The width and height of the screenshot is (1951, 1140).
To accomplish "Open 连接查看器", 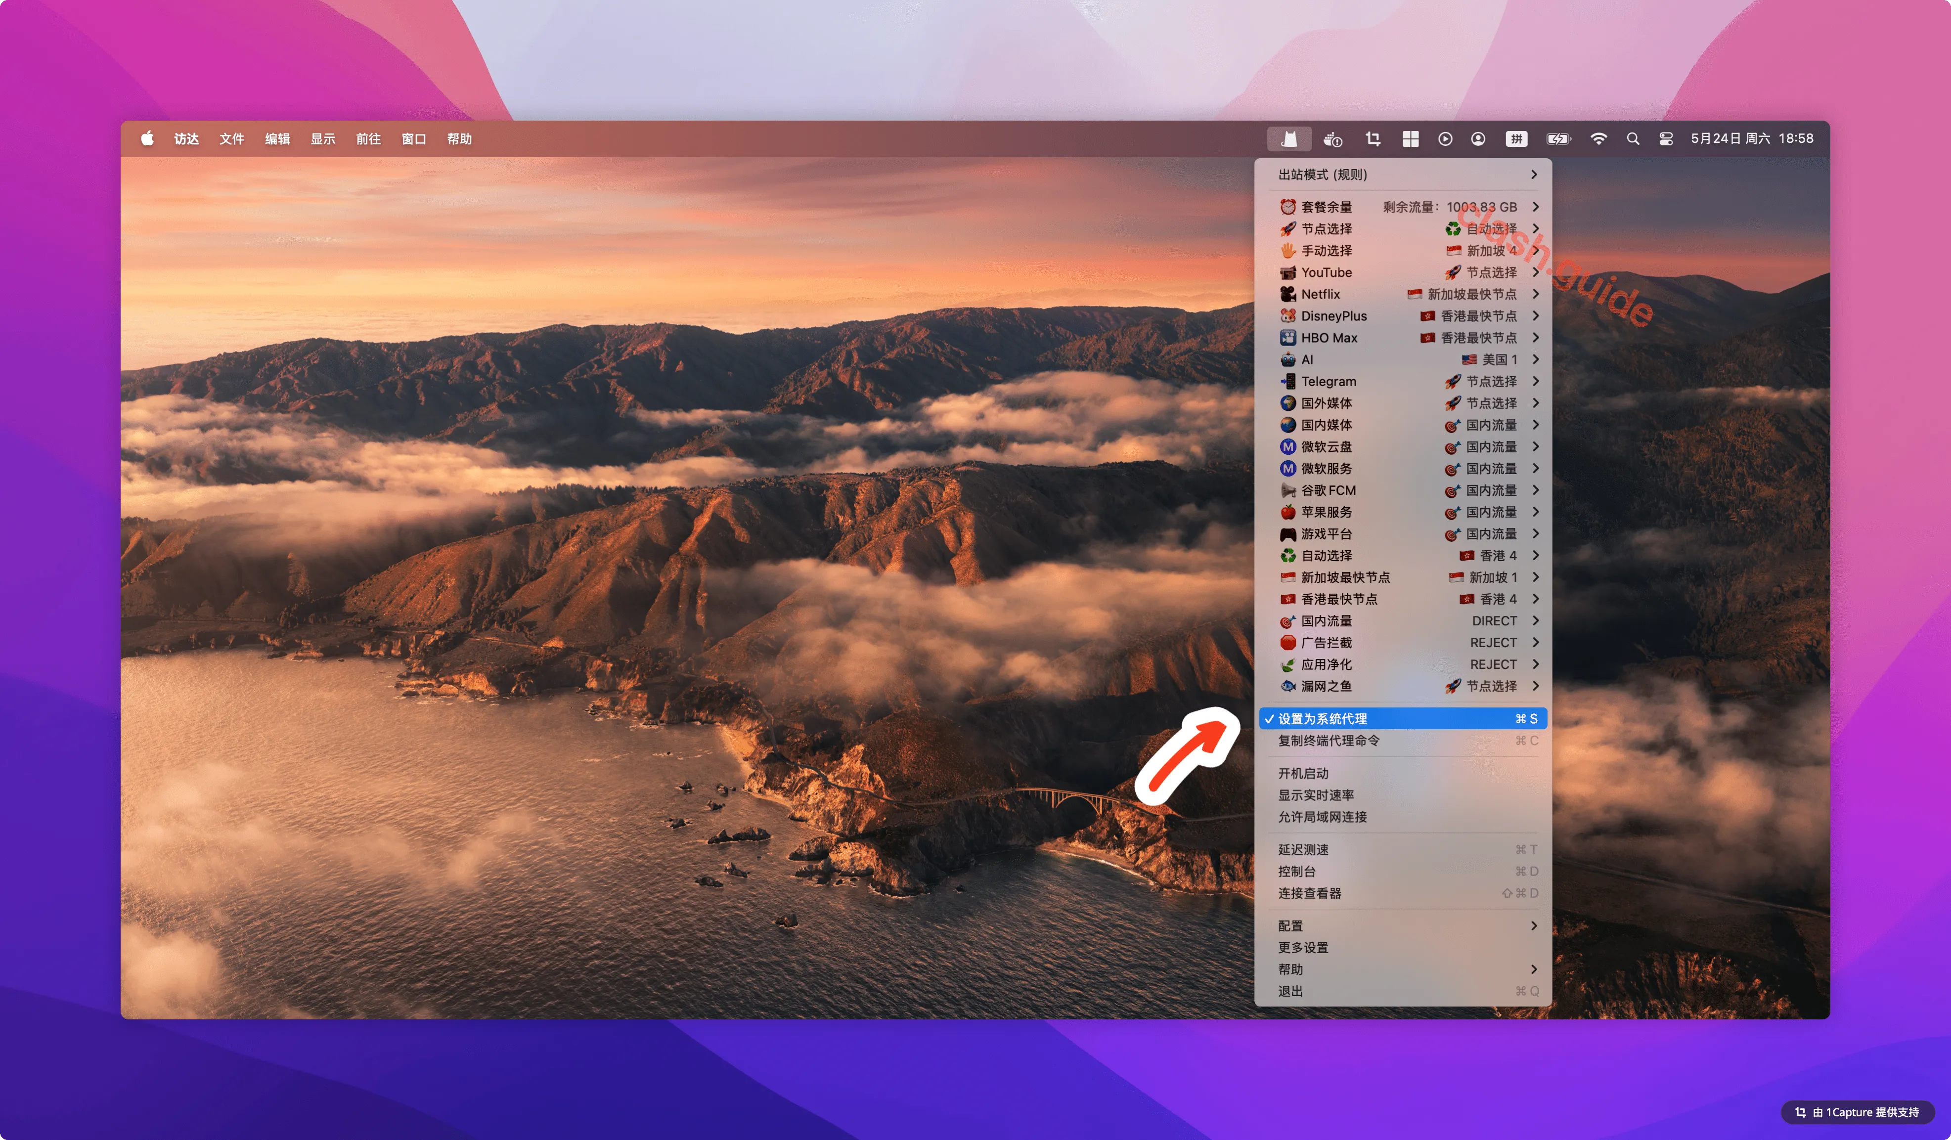I will click(x=1402, y=893).
